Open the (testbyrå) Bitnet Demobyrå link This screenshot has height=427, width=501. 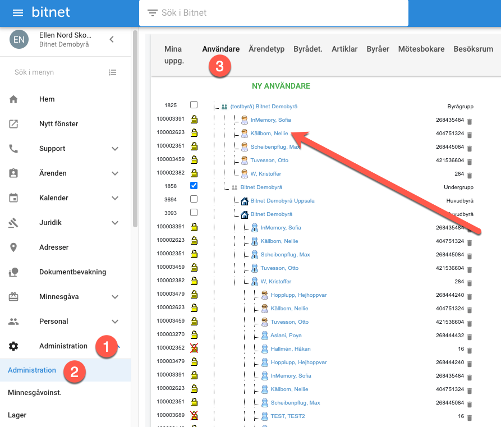(x=264, y=107)
